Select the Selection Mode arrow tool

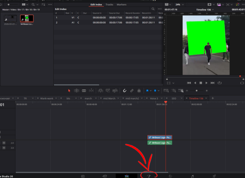tap(69, 91)
